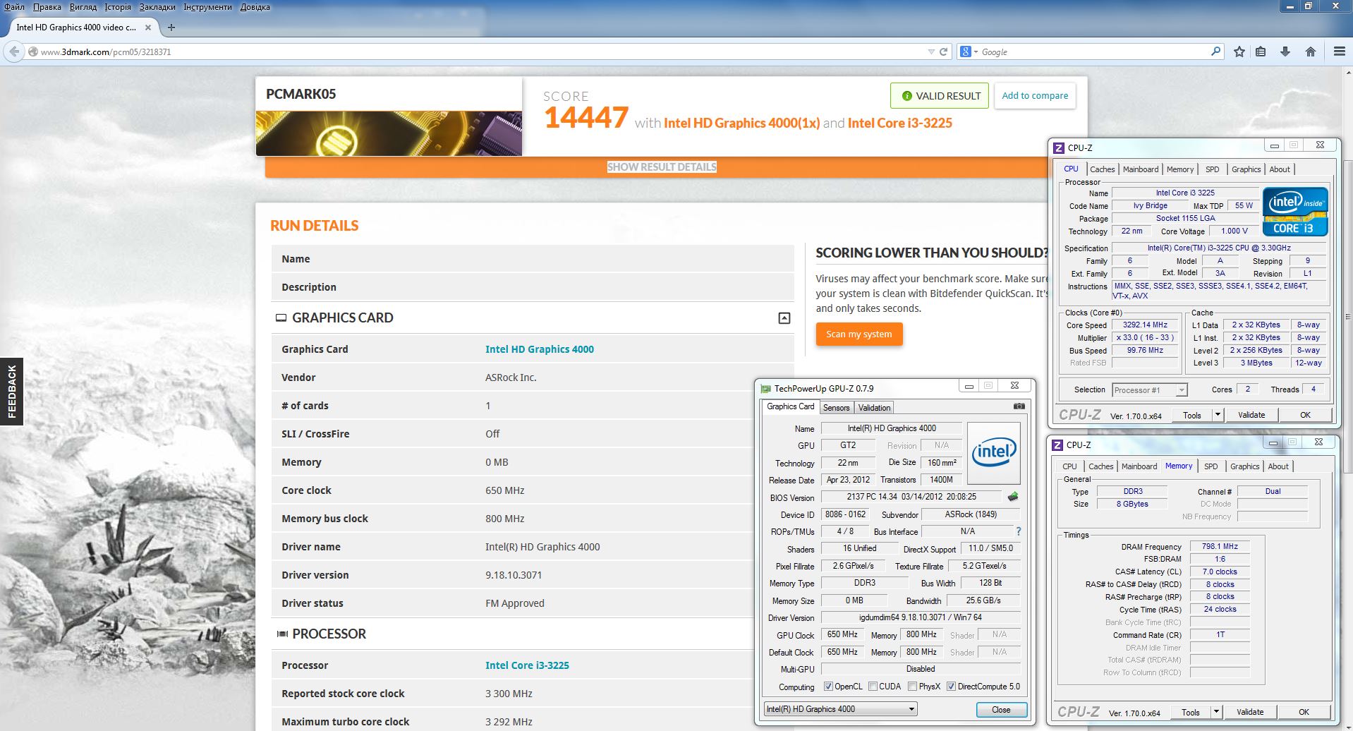Open Tools dropdown arrow in upper CPU-Z
Viewport: 1353px width, 731px height.
click(x=1218, y=415)
